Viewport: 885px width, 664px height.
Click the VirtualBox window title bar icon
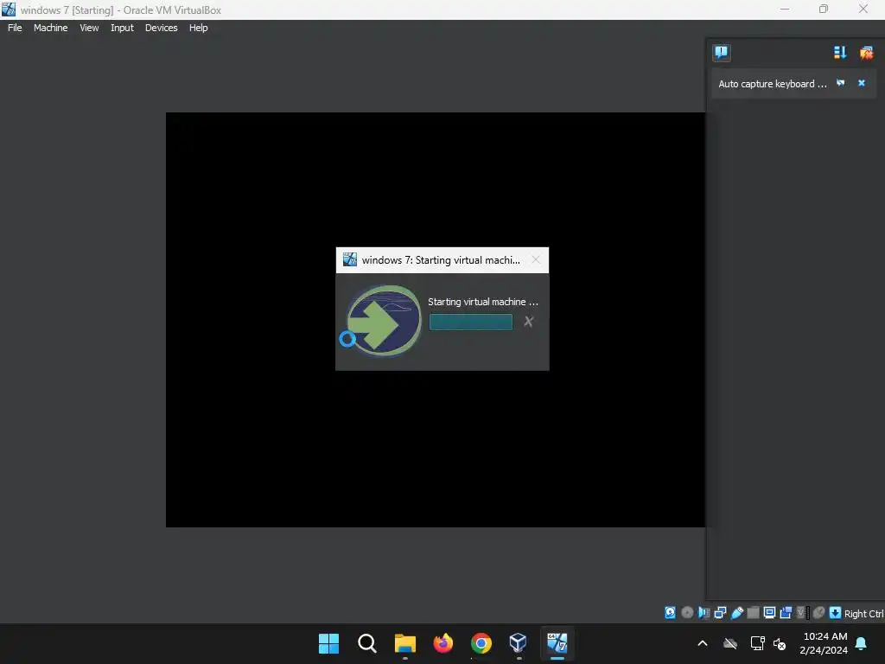point(9,10)
